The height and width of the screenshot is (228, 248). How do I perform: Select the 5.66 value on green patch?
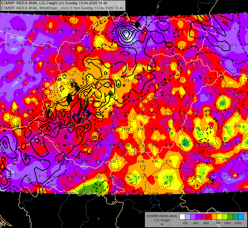(183, 144)
